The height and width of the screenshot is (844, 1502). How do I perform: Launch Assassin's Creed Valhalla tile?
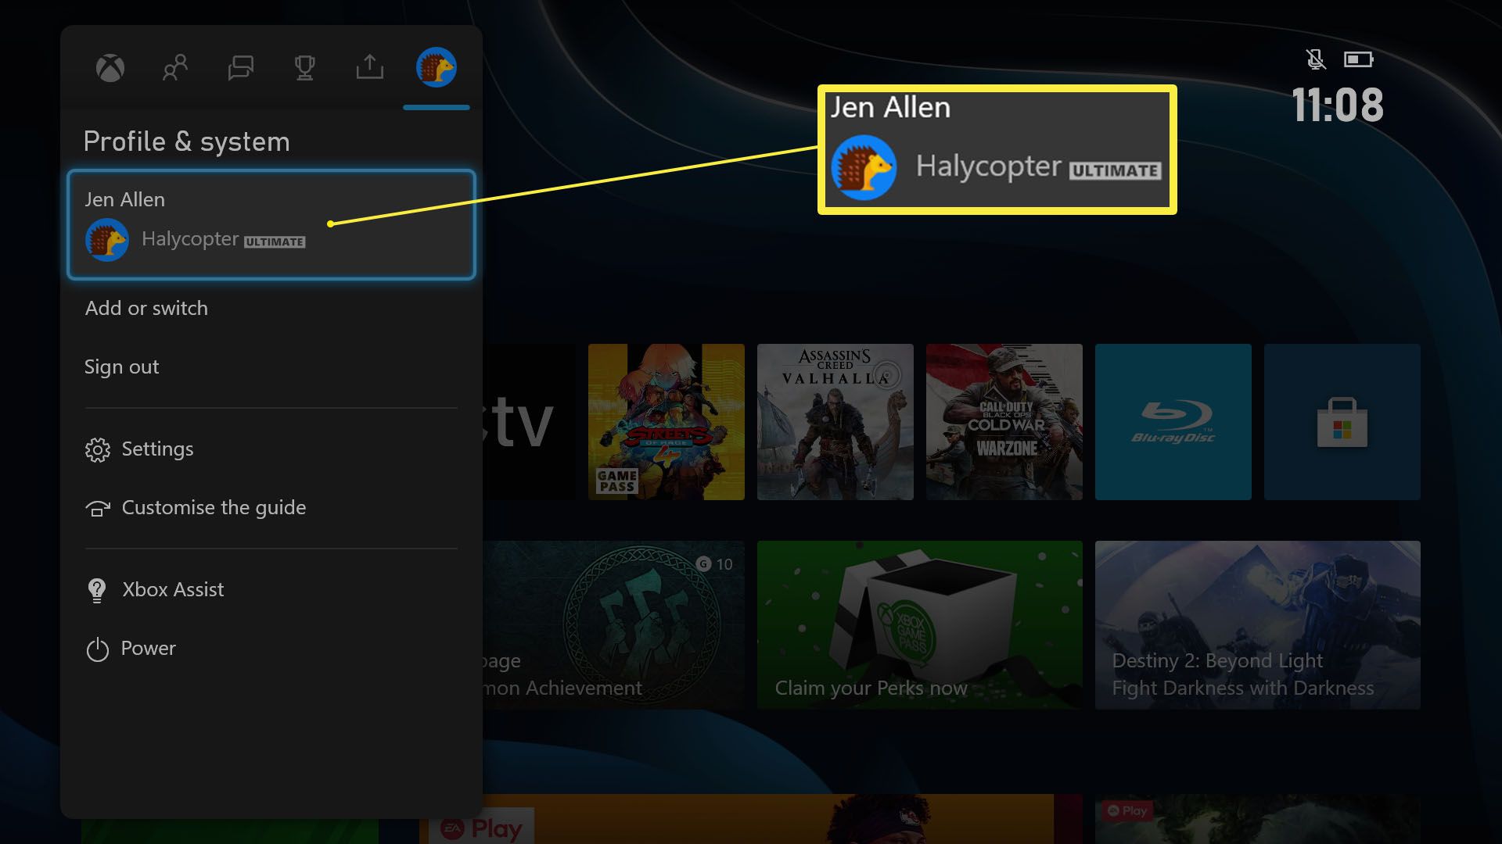pos(835,422)
